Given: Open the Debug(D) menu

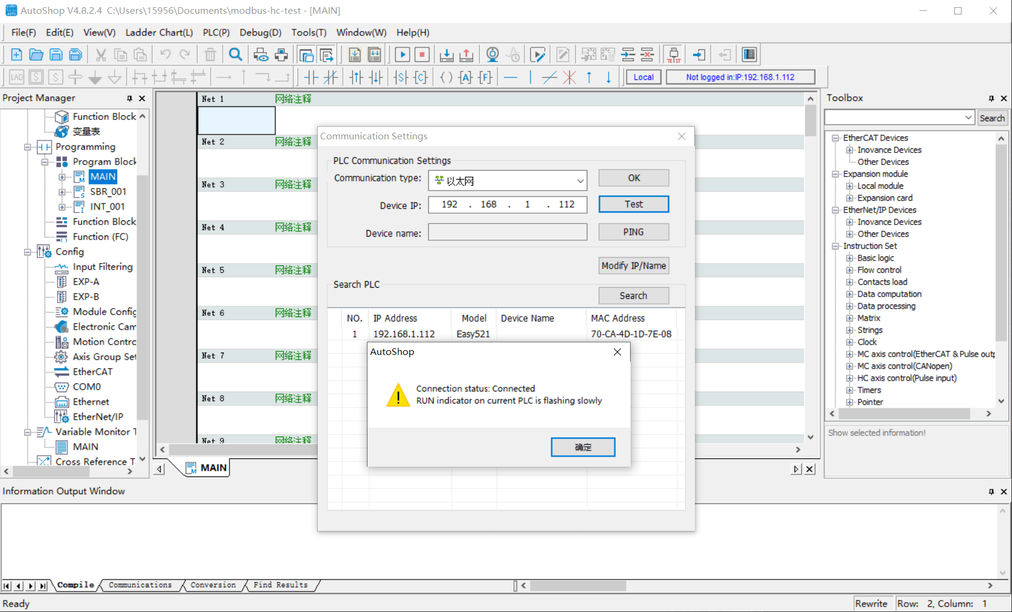Looking at the screenshot, I should pyautogui.click(x=260, y=32).
